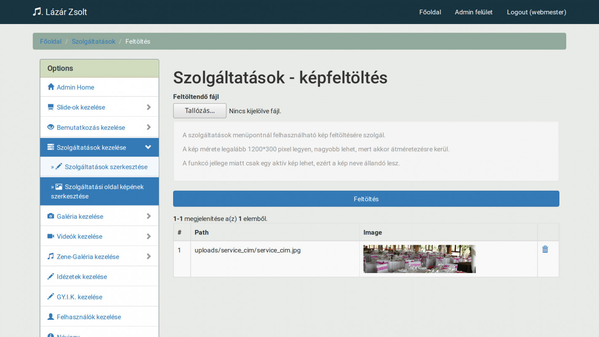Viewport: 599px width, 337px height.
Task: Click the video camera icon for Videók
Action: click(x=51, y=236)
